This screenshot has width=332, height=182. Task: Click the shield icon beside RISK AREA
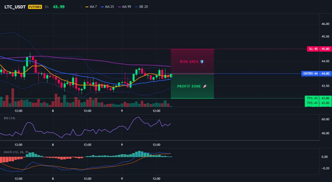tap(202, 62)
